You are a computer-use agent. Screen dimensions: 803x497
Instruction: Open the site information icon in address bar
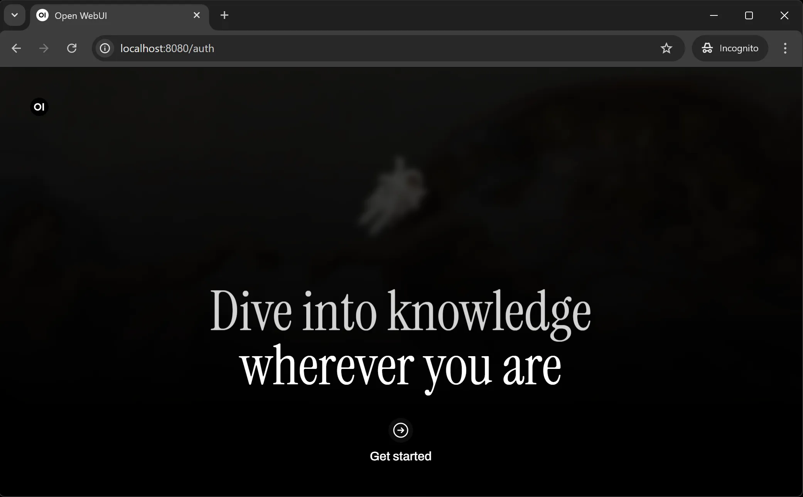[x=105, y=48]
